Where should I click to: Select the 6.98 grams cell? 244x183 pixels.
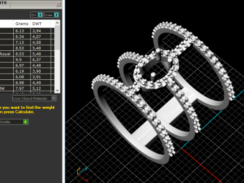click(22, 82)
